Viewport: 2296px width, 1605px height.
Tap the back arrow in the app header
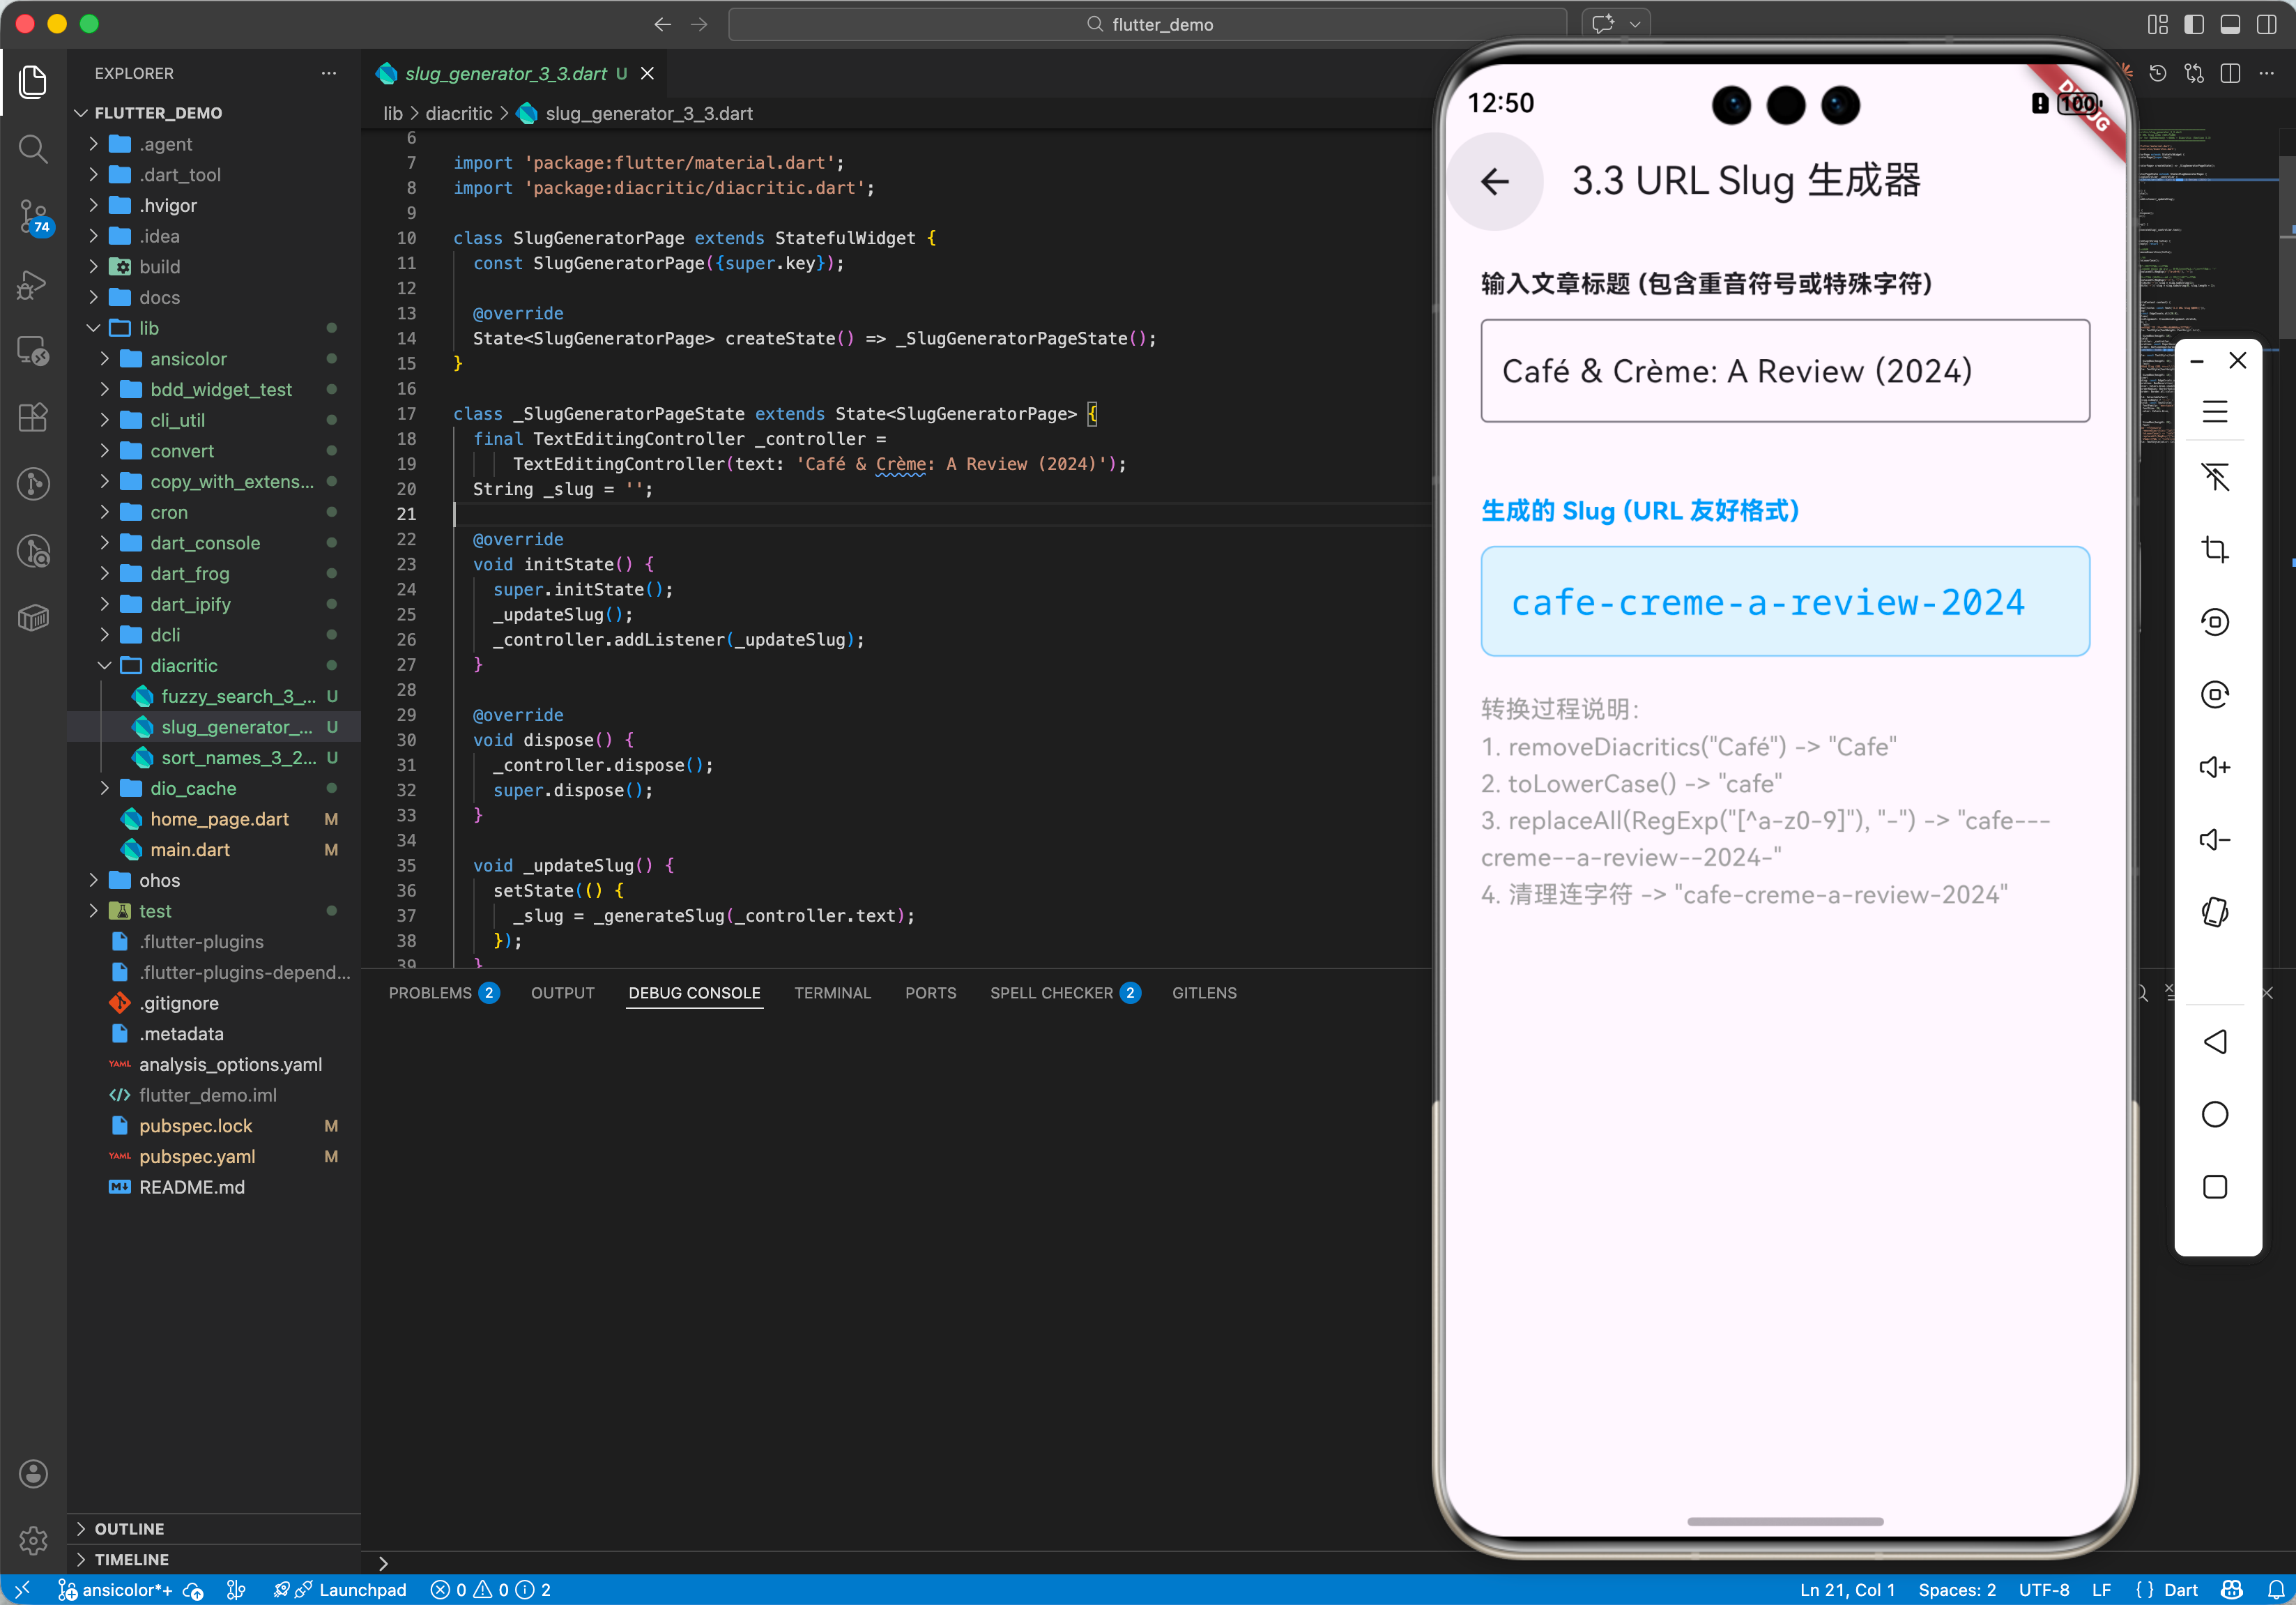tap(1494, 182)
